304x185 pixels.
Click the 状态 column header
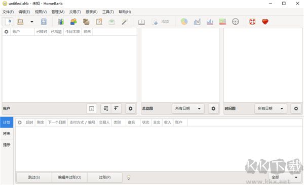click(x=145, y=122)
